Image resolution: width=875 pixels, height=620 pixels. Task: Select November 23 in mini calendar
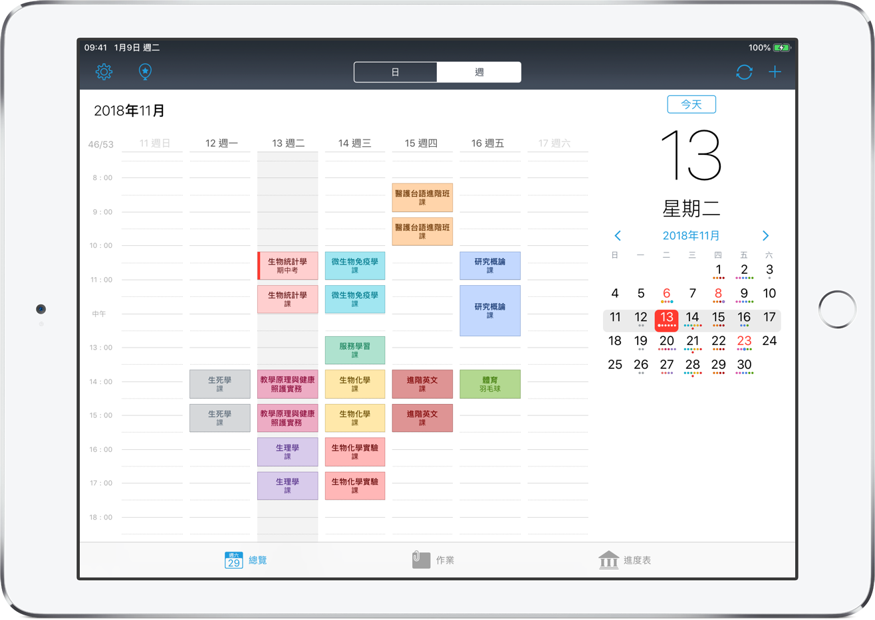(744, 342)
